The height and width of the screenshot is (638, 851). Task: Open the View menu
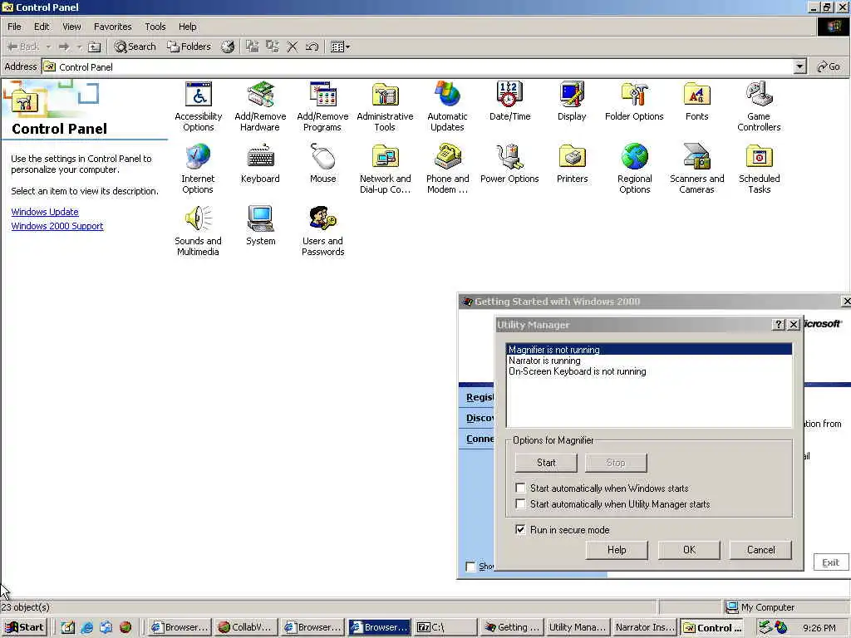point(71,27)
